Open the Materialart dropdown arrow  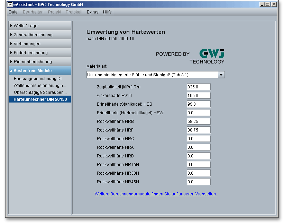click(221, 75)
